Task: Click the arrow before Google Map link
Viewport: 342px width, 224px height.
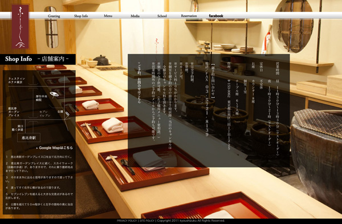Action: 37,148
